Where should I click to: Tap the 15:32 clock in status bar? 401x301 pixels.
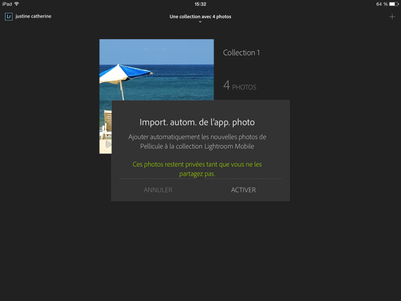click(200, 4)
